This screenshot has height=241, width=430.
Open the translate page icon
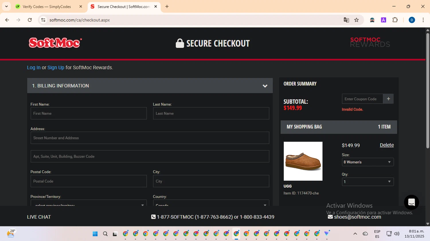[346, 20]
